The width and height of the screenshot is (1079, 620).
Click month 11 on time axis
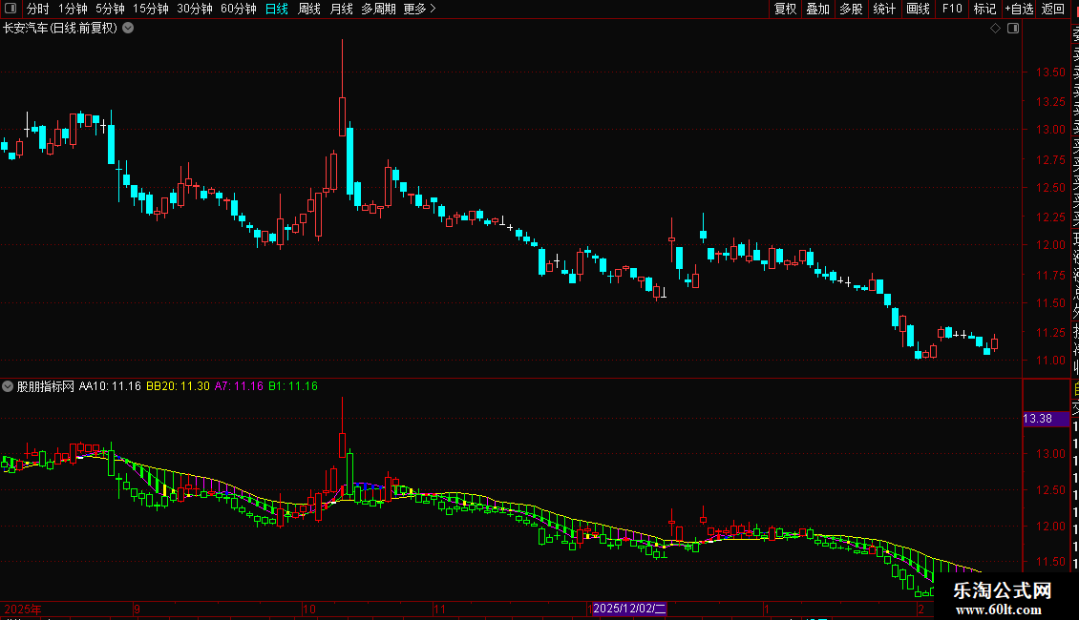coord(440,609)
